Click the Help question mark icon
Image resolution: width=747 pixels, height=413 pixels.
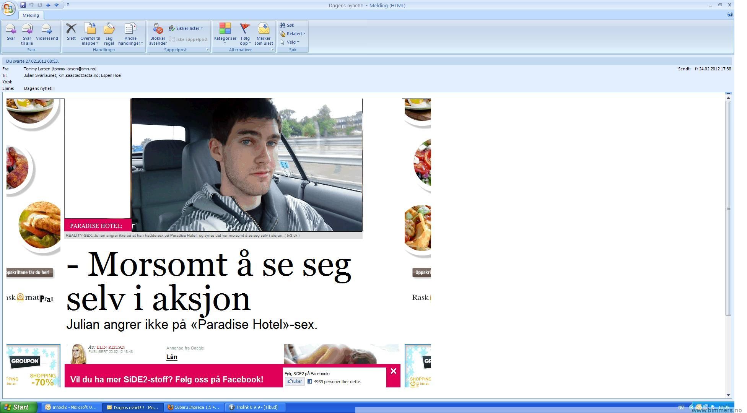(730, 15)
